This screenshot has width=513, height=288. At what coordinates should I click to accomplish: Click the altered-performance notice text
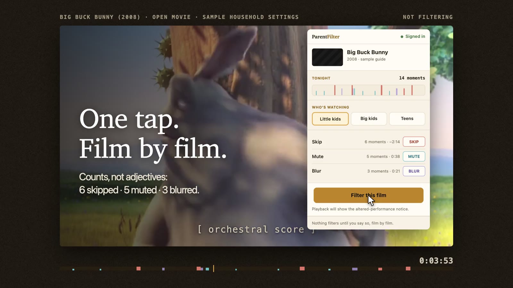(x=360, y=209)
